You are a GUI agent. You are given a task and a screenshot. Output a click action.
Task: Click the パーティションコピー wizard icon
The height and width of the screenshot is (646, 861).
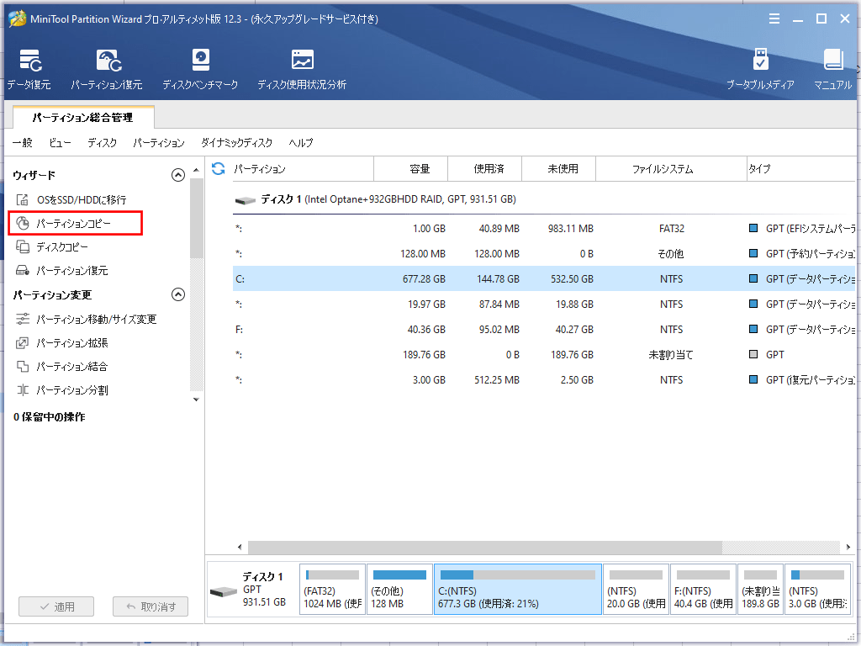point(23,223)
